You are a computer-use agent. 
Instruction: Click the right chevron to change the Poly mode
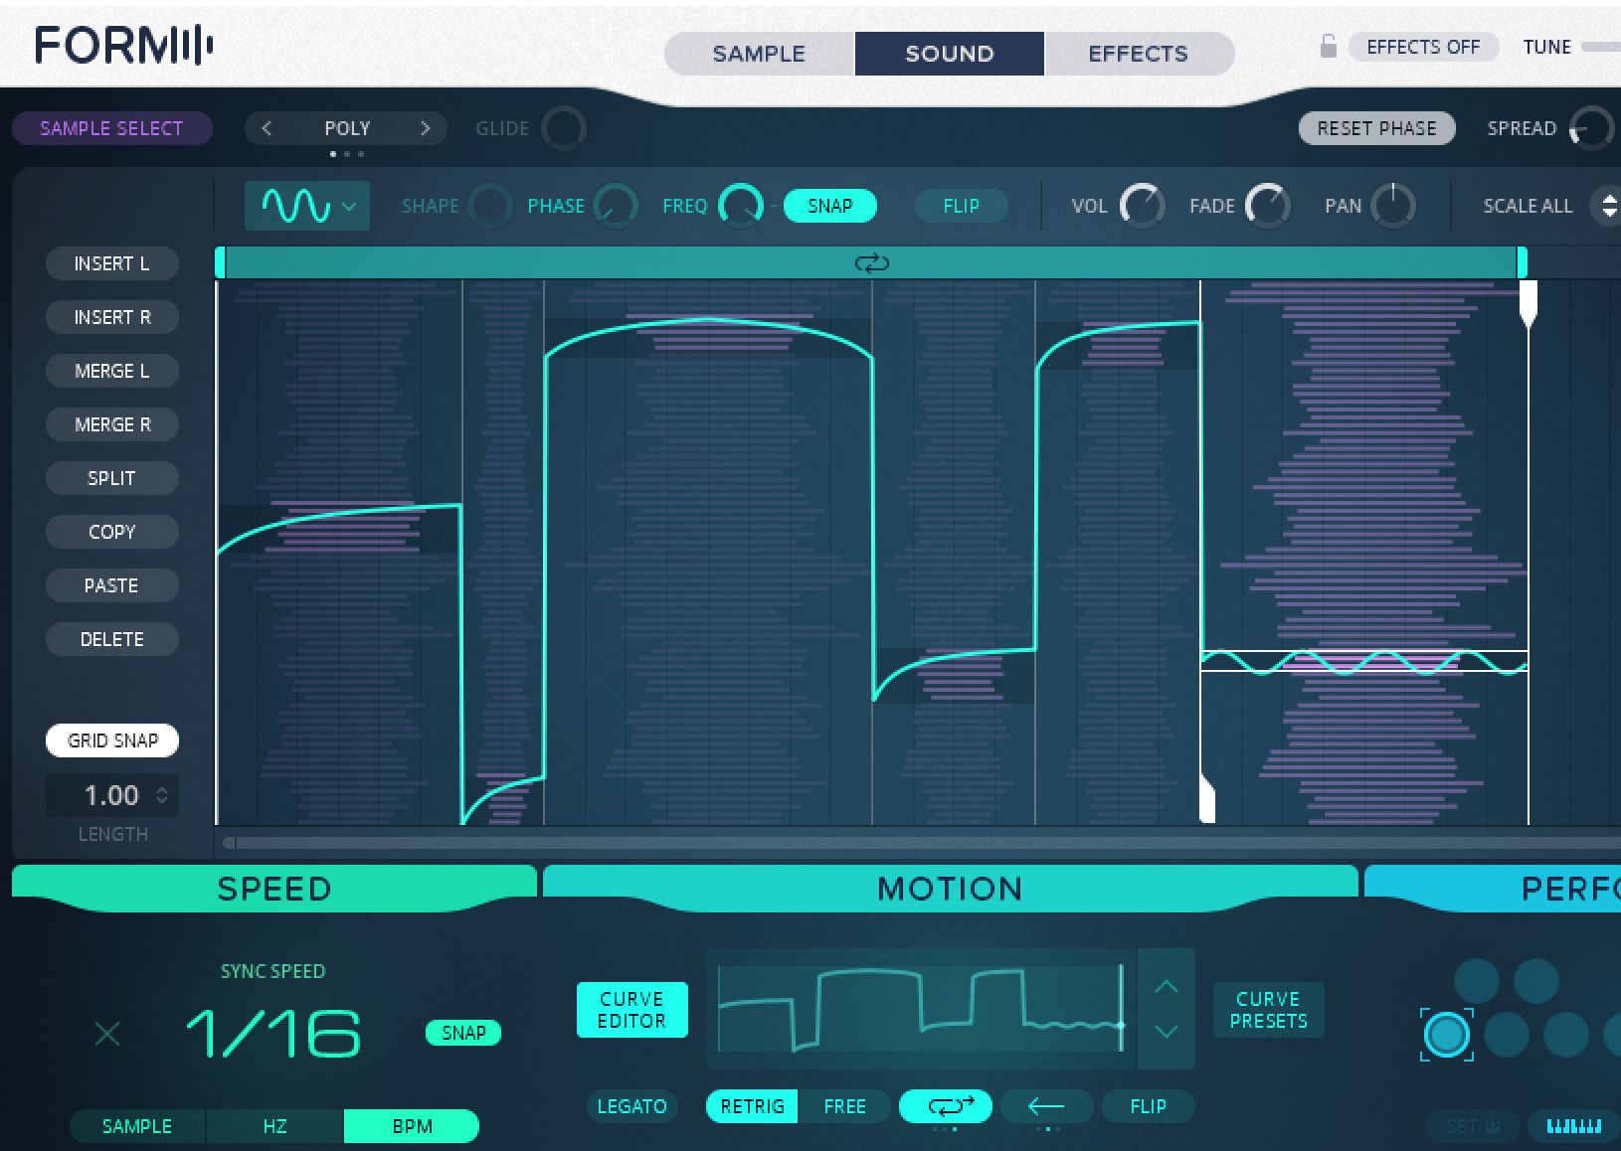pyautogui.click(x=426, y=128)
